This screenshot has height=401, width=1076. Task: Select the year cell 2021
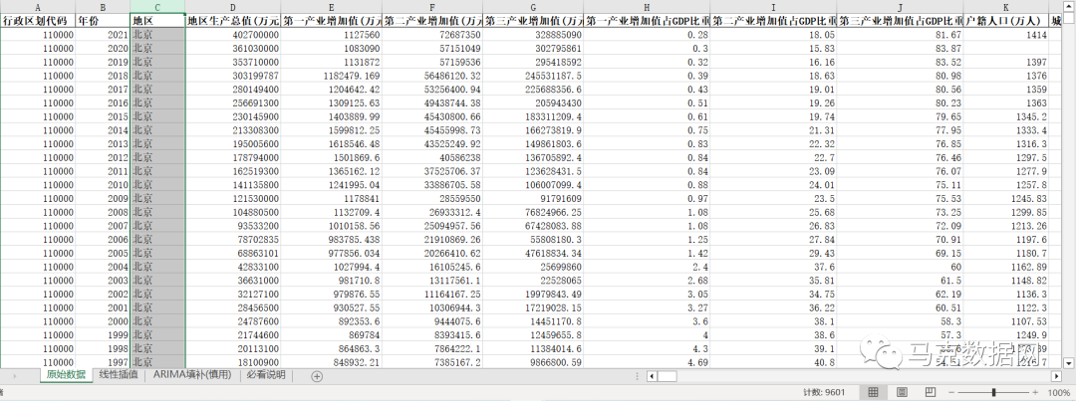(103, 34)
